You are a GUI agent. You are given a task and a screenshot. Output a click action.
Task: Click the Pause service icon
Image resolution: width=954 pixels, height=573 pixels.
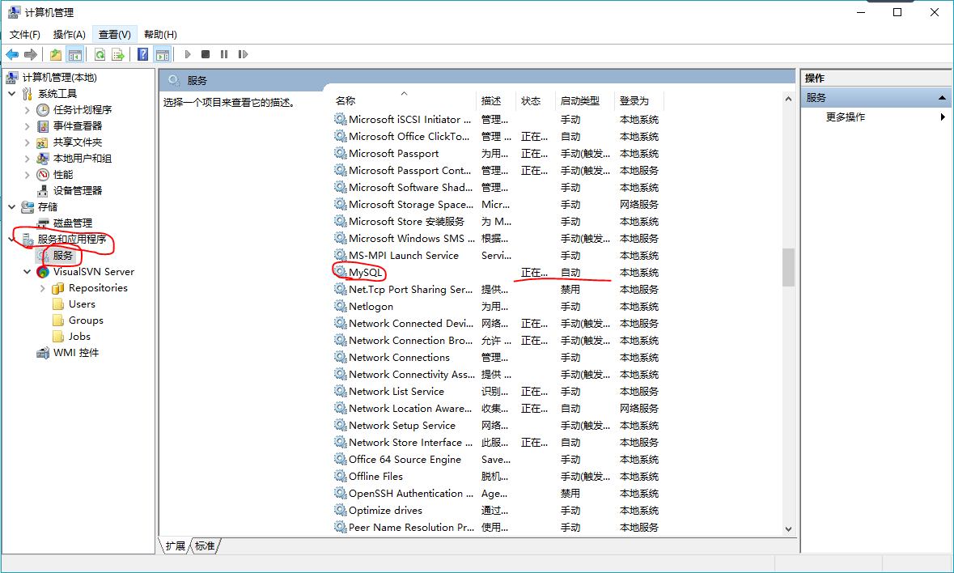(224, 55)
